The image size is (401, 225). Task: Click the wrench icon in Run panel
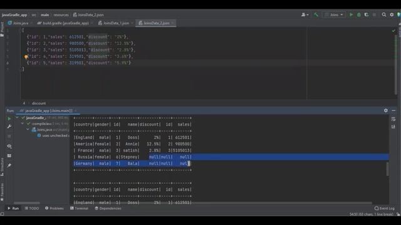coord(9,126)
